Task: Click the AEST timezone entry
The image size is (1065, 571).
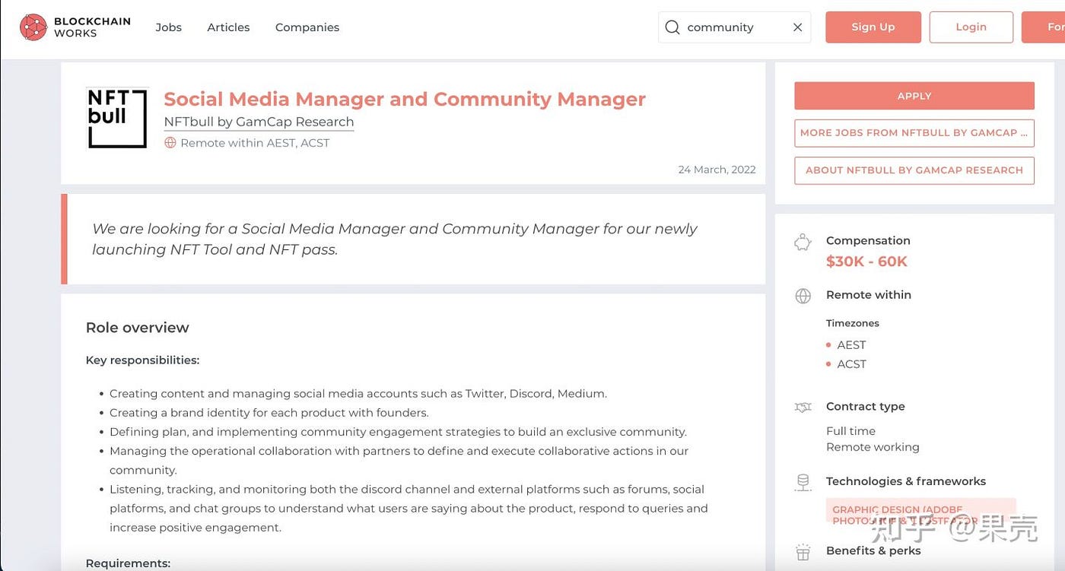Action: (x=851, y=345)
